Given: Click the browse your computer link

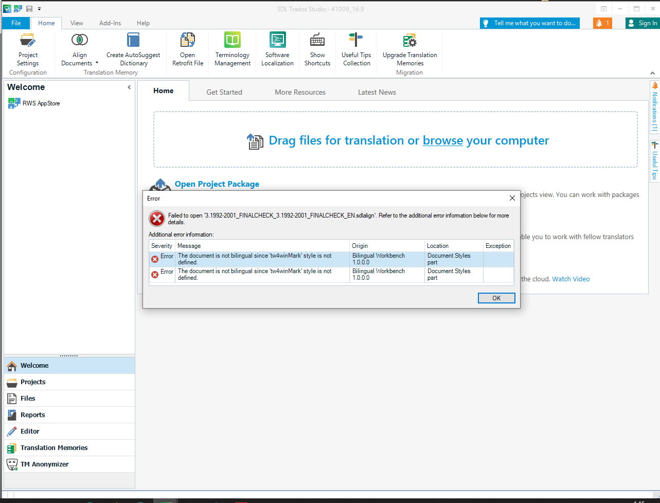Looking at the screenshot, I should pos(442,140).
